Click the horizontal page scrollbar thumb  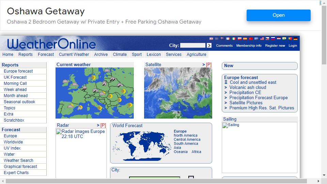click(156, 181)
